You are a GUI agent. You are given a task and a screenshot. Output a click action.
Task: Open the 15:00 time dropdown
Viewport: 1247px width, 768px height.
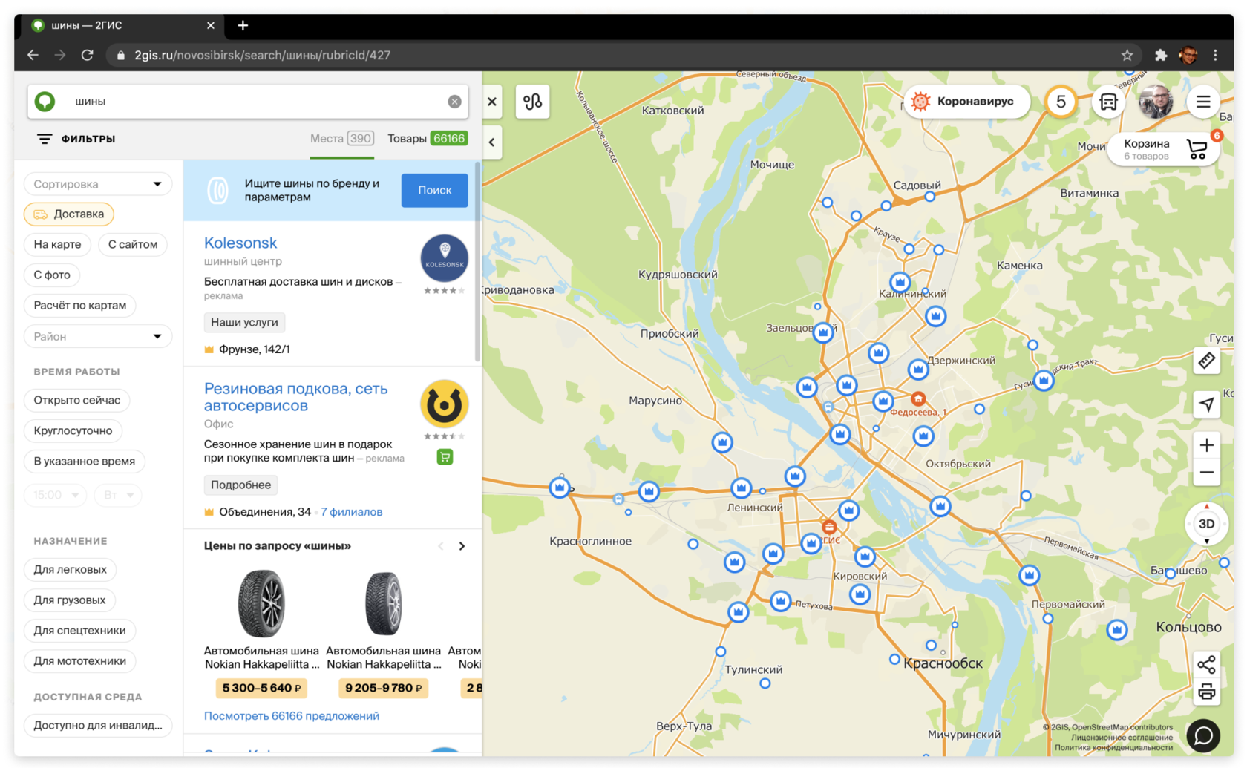(x=56, y=495)
